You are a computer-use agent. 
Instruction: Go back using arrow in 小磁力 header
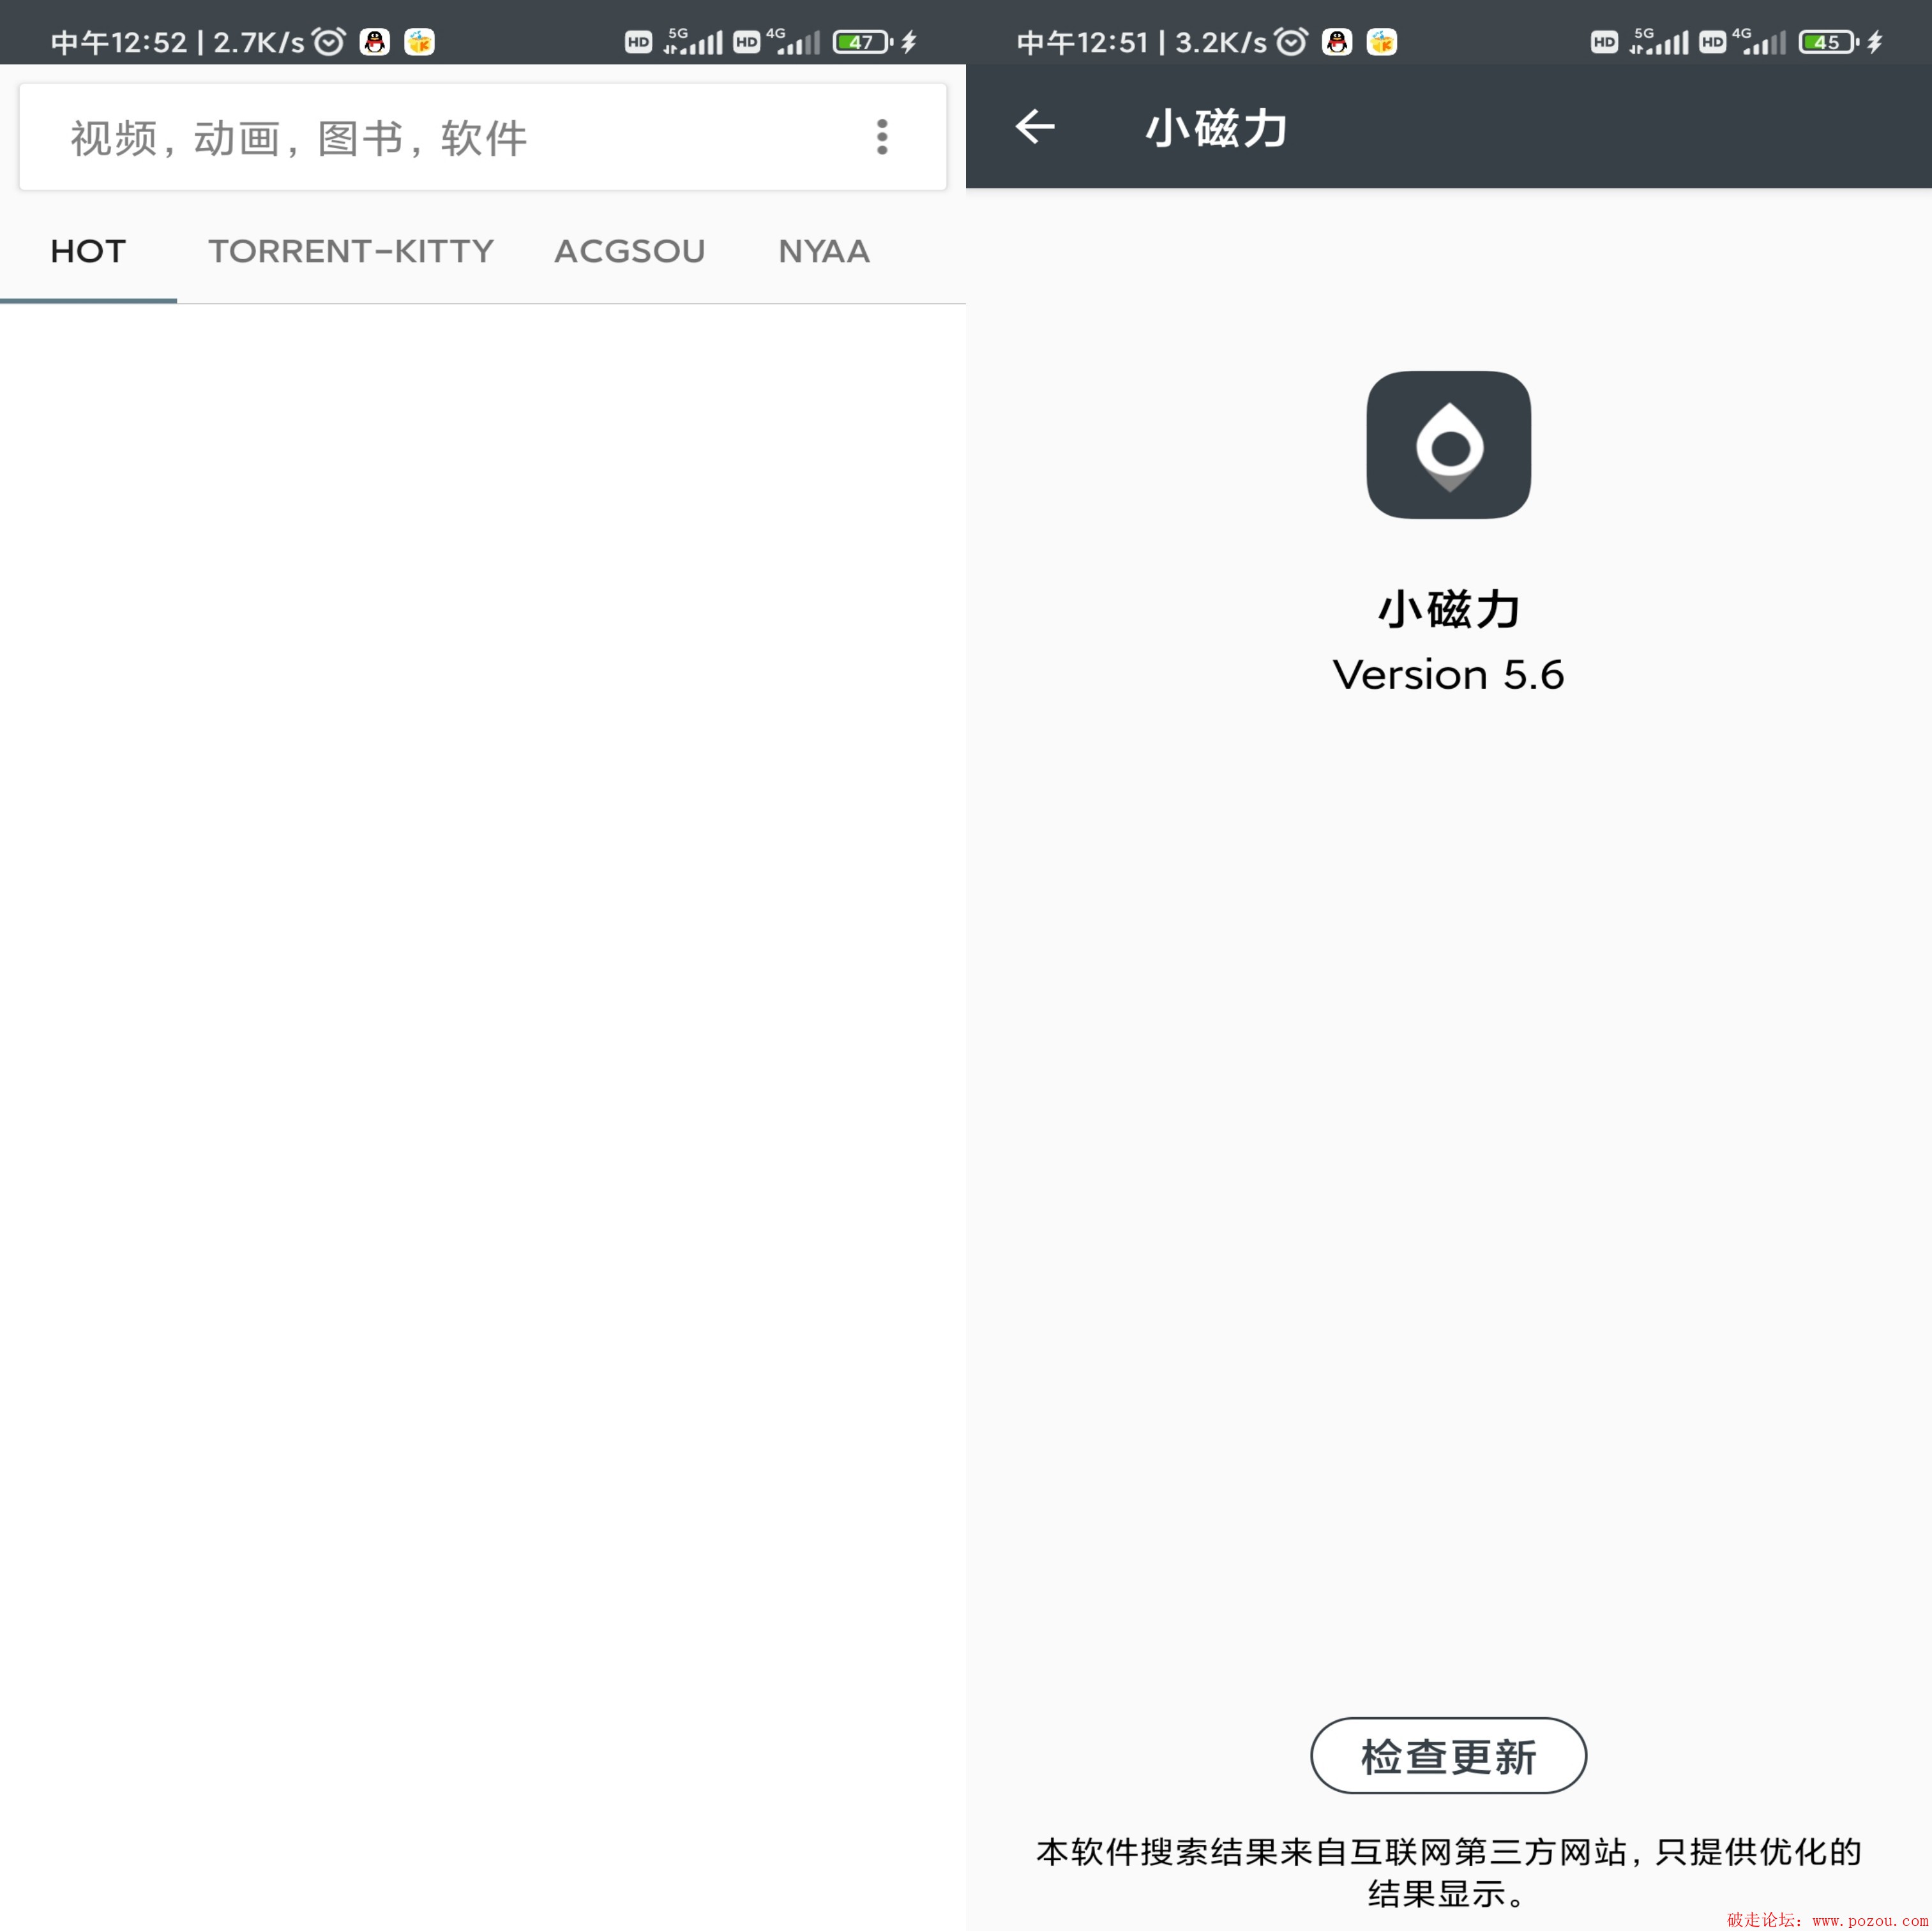tap(1035, 127)
